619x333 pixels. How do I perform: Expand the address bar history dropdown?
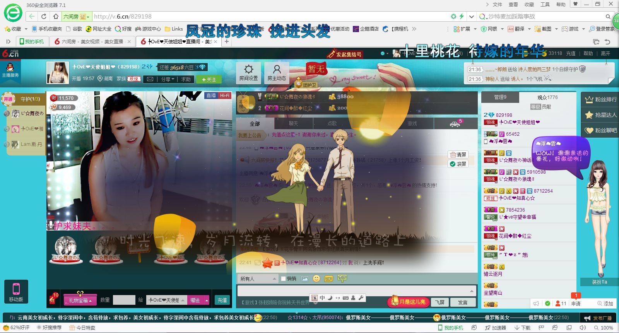[x=471, y=17]
